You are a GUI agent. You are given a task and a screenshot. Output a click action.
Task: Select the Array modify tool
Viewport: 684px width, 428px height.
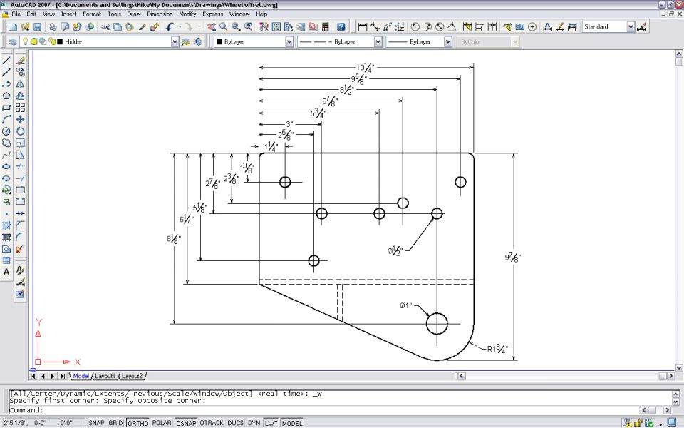point(20,108)
